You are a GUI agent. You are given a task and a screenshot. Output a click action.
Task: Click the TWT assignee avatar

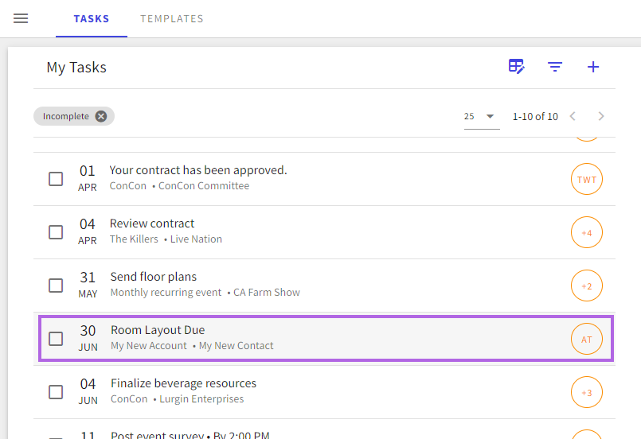pos(586,180)
